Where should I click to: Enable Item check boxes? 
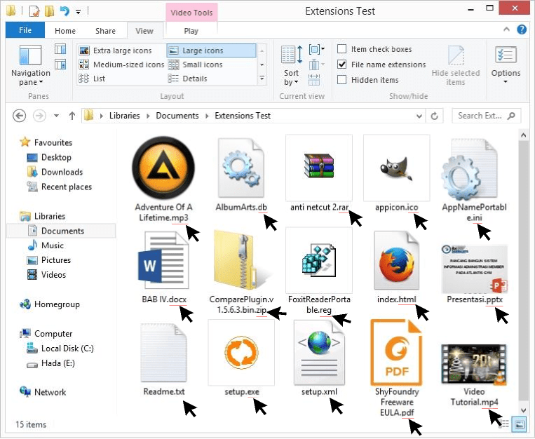point(342,49)
